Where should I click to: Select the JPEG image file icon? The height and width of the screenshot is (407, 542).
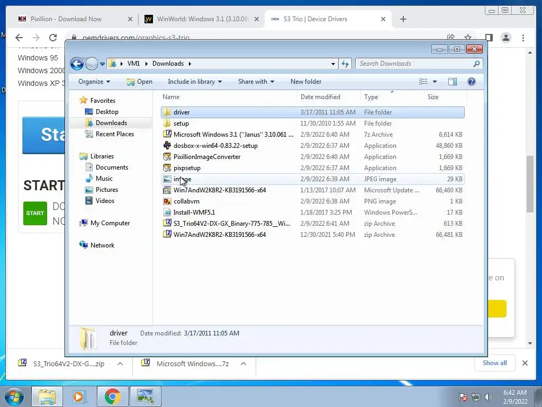167,179
